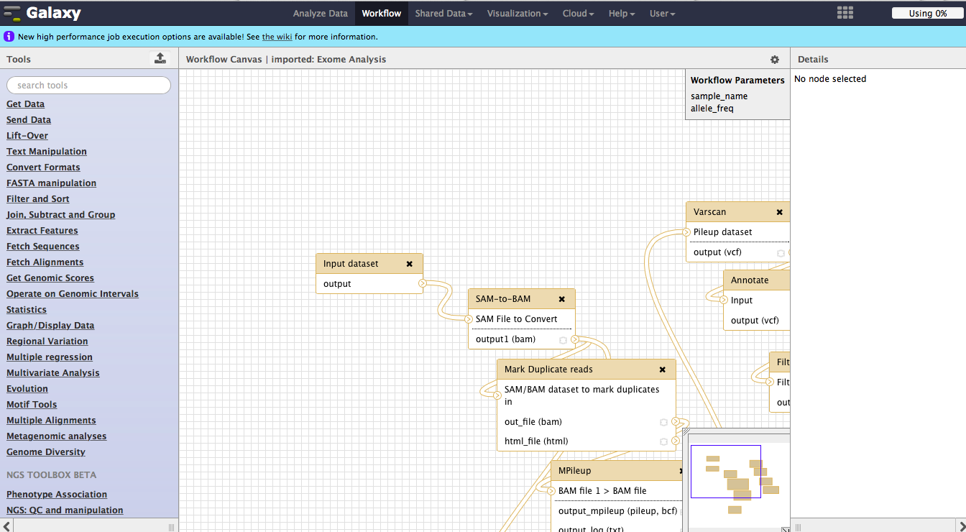
Task: Close the Mark Duplicate reads node
Action: pyautogui.click(x=662, y=370)
